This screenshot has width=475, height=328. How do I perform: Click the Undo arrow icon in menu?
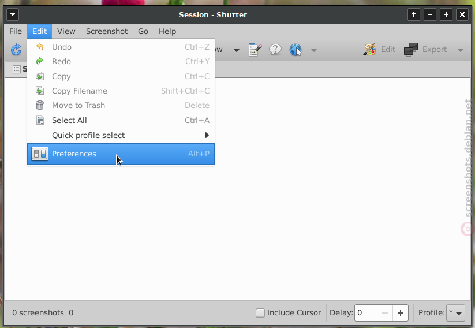click(x=40, y=47)
